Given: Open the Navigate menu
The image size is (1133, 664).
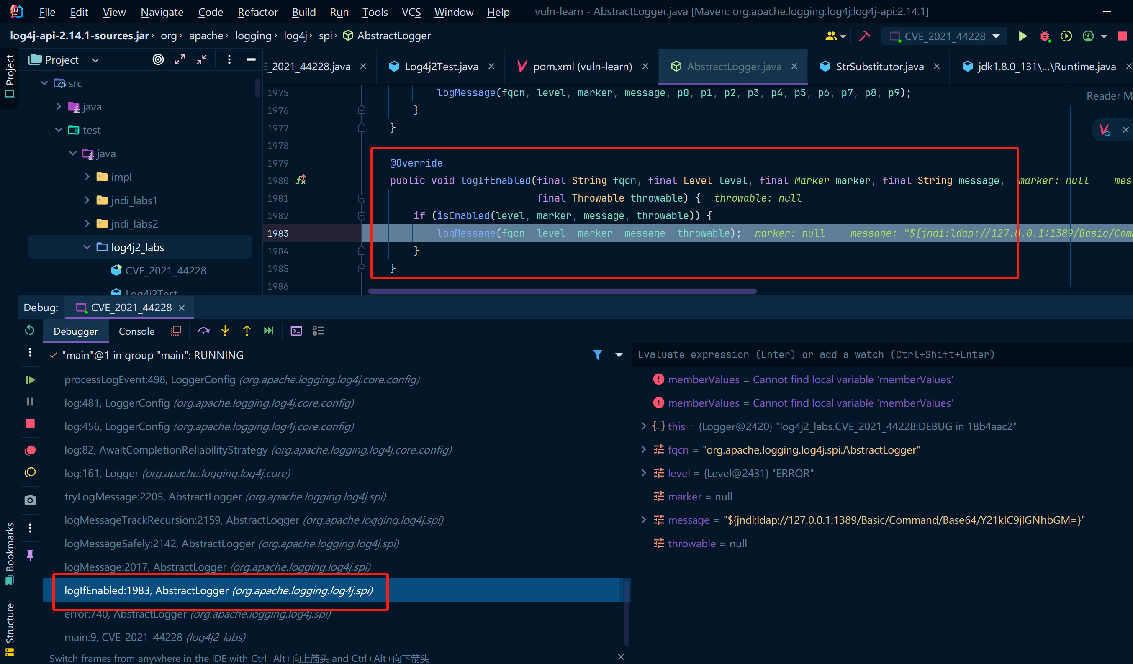Looking at the screenshot, I should click(162, 12).
